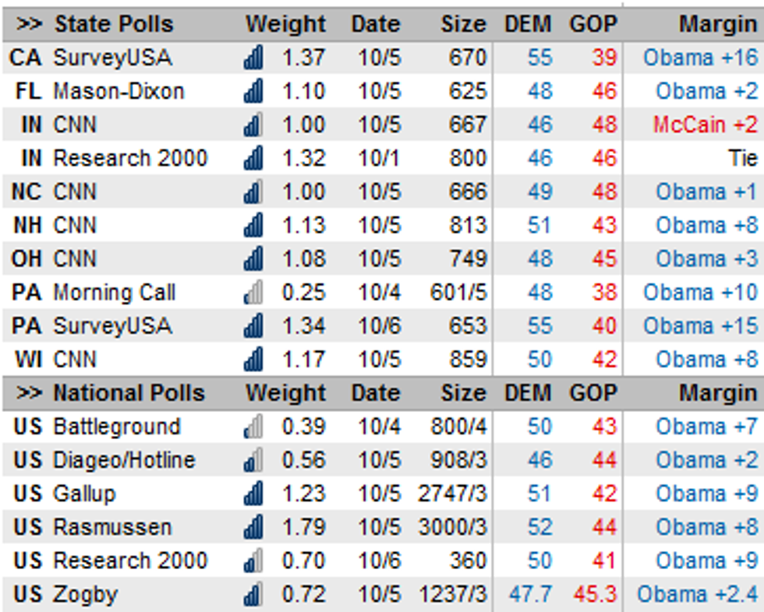Click the Size header in State Polls
Viewport: 764px width, 612px height.
tap(463, 24)
